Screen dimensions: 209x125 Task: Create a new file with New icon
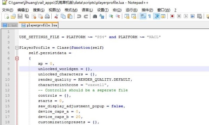tap(7, 16)
